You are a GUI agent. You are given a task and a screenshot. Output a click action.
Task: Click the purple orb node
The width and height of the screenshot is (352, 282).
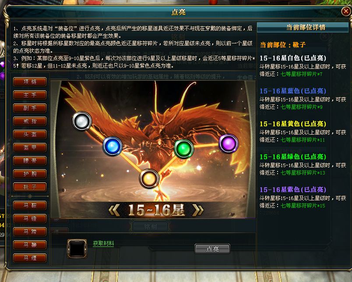pyautogui.click(x=228, y=143)
